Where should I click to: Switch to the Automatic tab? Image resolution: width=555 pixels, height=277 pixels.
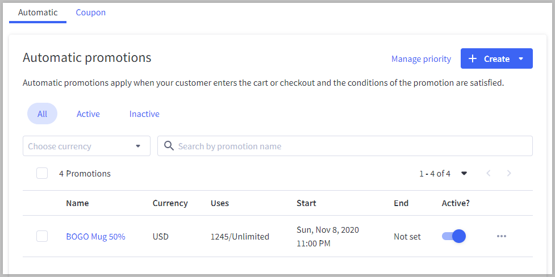point(38,12)
